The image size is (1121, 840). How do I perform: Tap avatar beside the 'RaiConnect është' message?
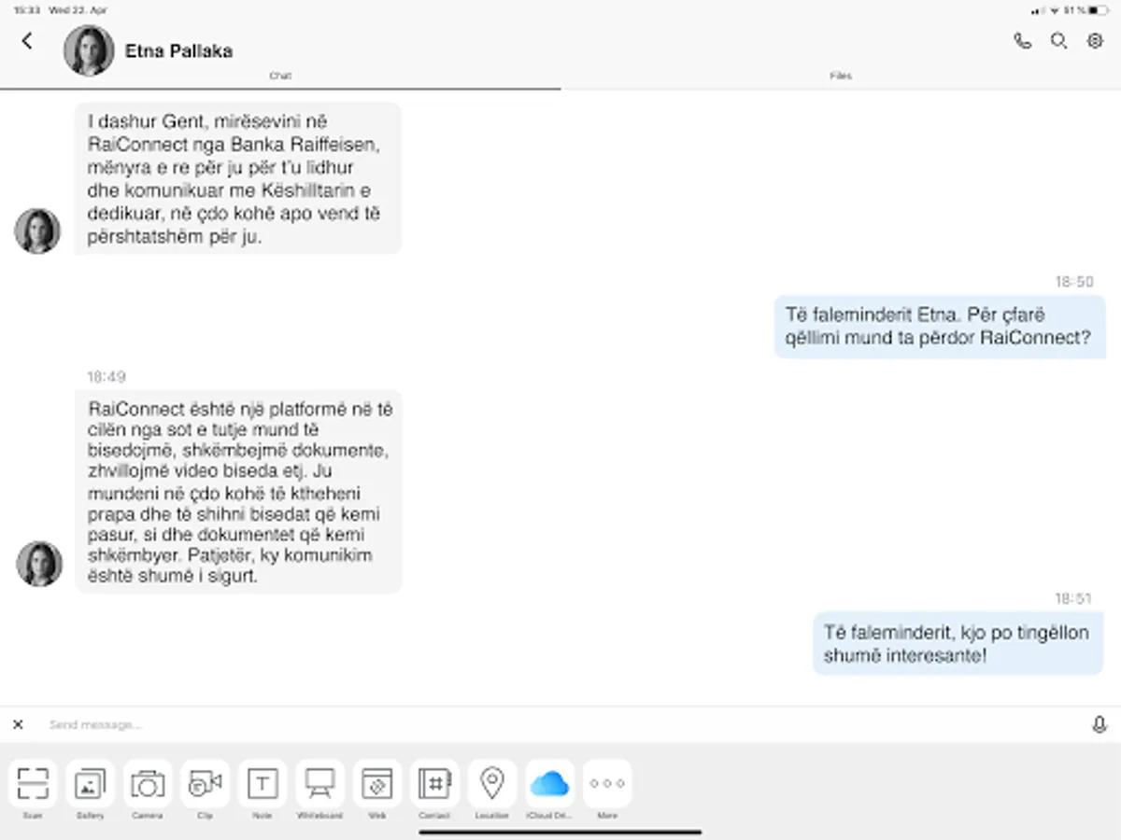point(39,564)
